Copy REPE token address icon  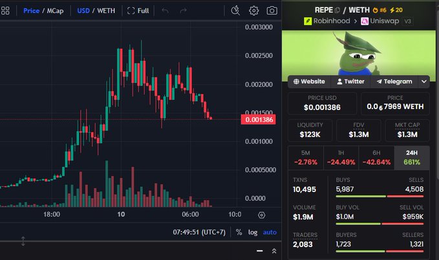337,10
